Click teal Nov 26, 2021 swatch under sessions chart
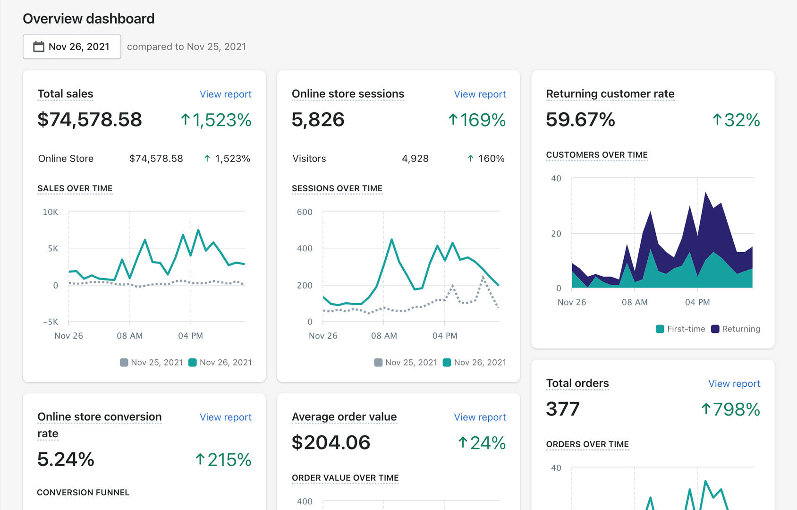The image size is (797, 510). [x=447, y=363]
